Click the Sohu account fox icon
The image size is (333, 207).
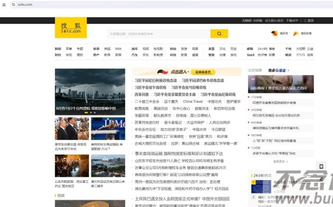pyautogui.click(x=275, y=33)
